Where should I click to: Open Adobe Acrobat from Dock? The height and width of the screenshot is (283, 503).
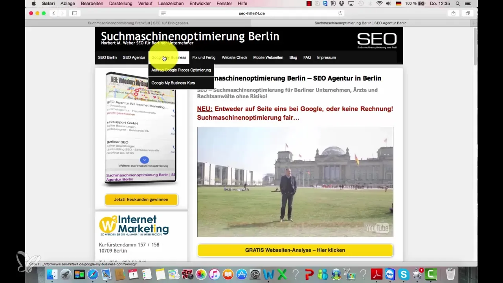click(x=377, y=274)
